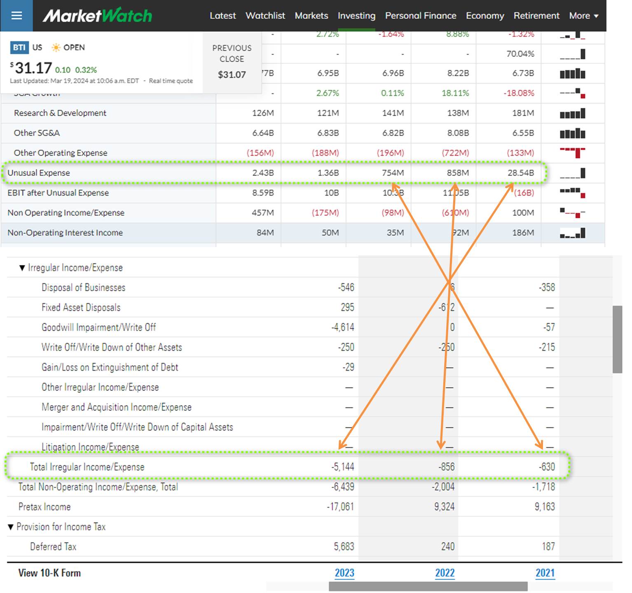Screen dimensions: 632x593
Task: Click the Other Operating Expense row label
Action: point(61,153)
